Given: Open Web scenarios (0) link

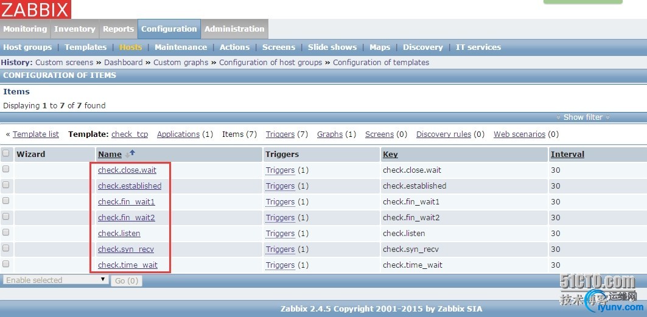Looking at the screenshot, I should (x=520, y=134).
